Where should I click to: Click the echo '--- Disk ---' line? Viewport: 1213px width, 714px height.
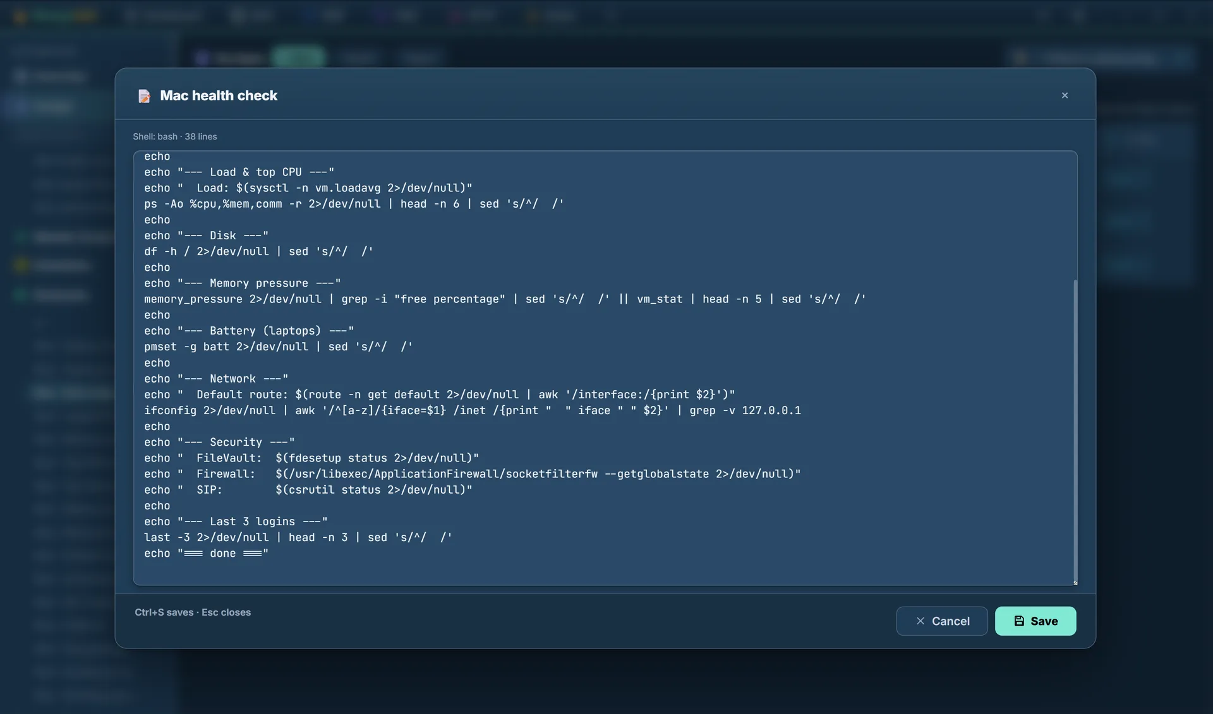point(206,235)
